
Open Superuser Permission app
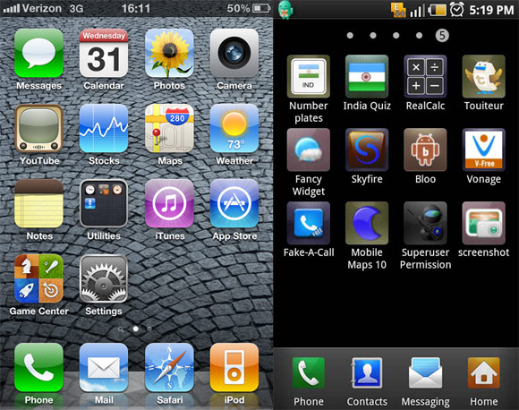[425, 223]
